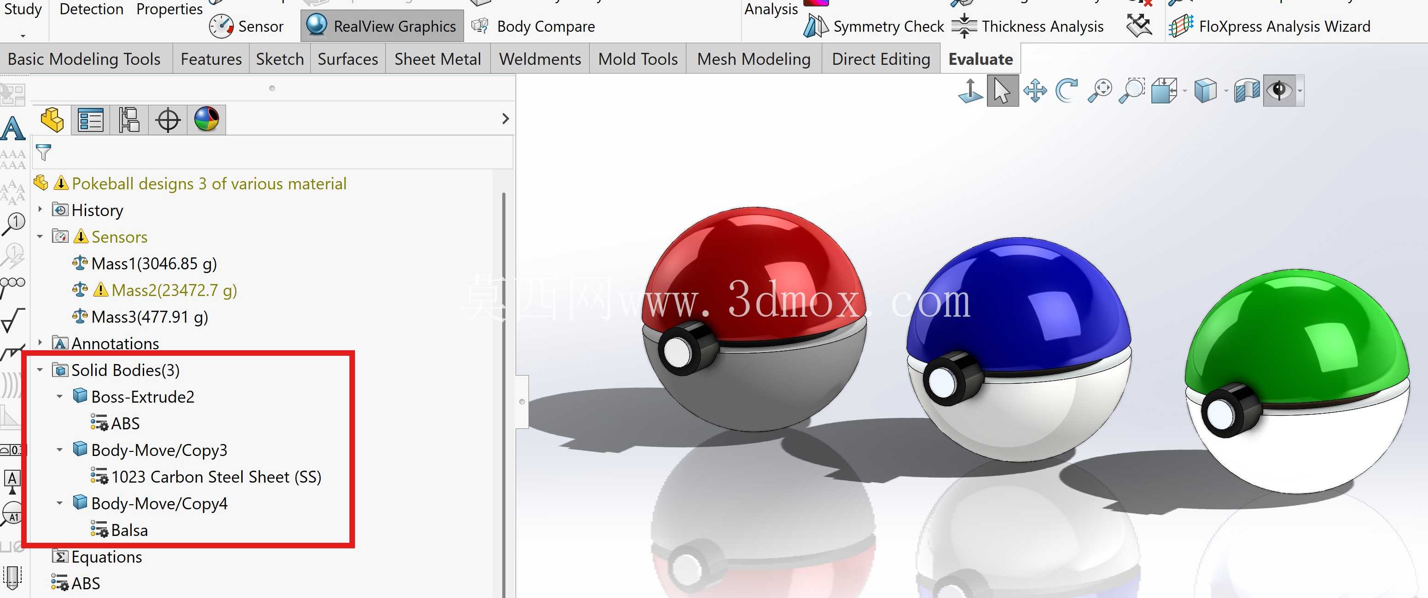
Task: Open the View Orientation dropdown arrow
Action: point(1184,90)
